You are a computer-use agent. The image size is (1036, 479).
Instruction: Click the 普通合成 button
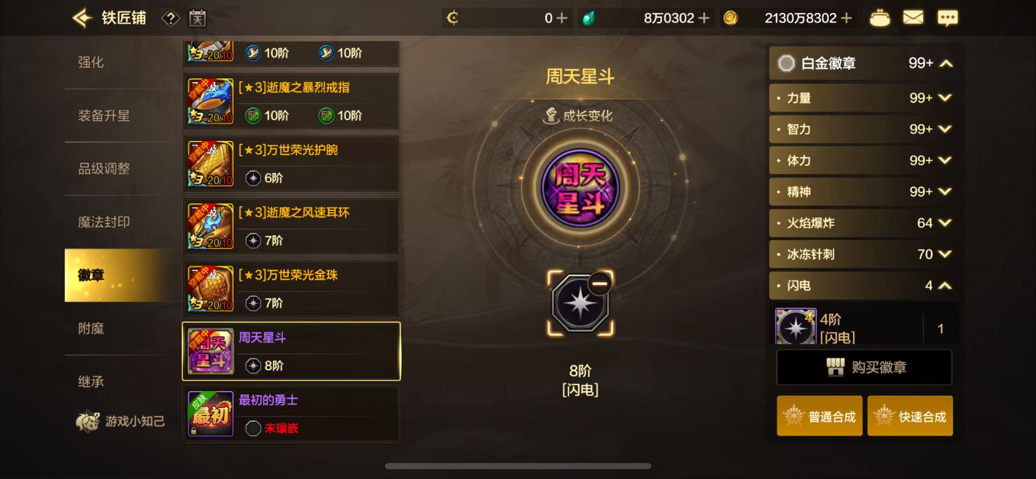[x=820, y=416]
